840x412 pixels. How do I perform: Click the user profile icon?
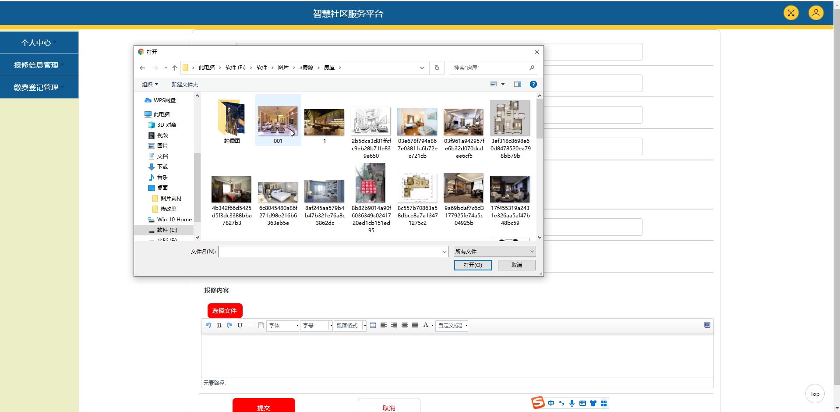coord(815,13)
